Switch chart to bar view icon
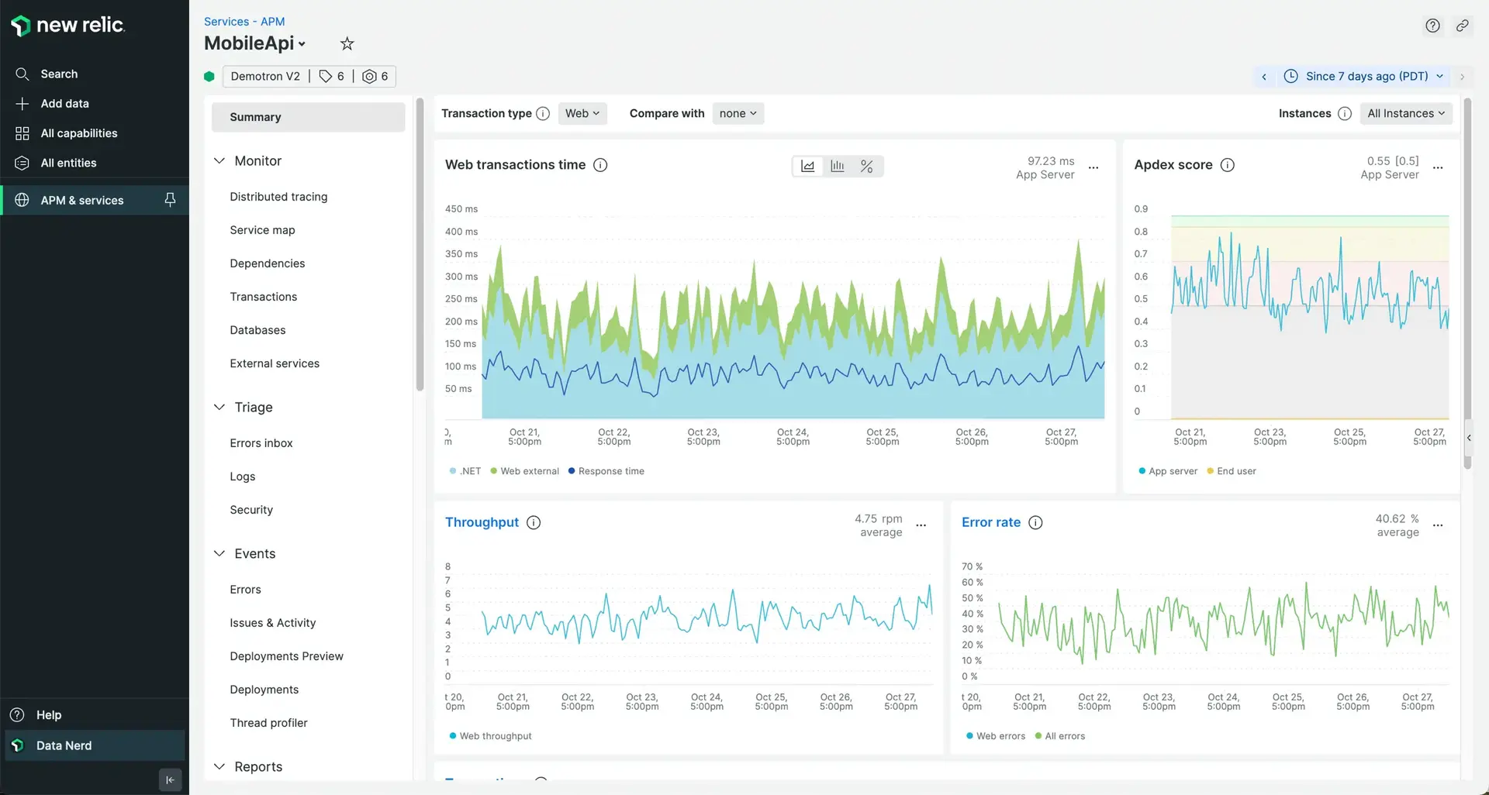The height and width of the screenshot is (795, 1489). [838, 167]
